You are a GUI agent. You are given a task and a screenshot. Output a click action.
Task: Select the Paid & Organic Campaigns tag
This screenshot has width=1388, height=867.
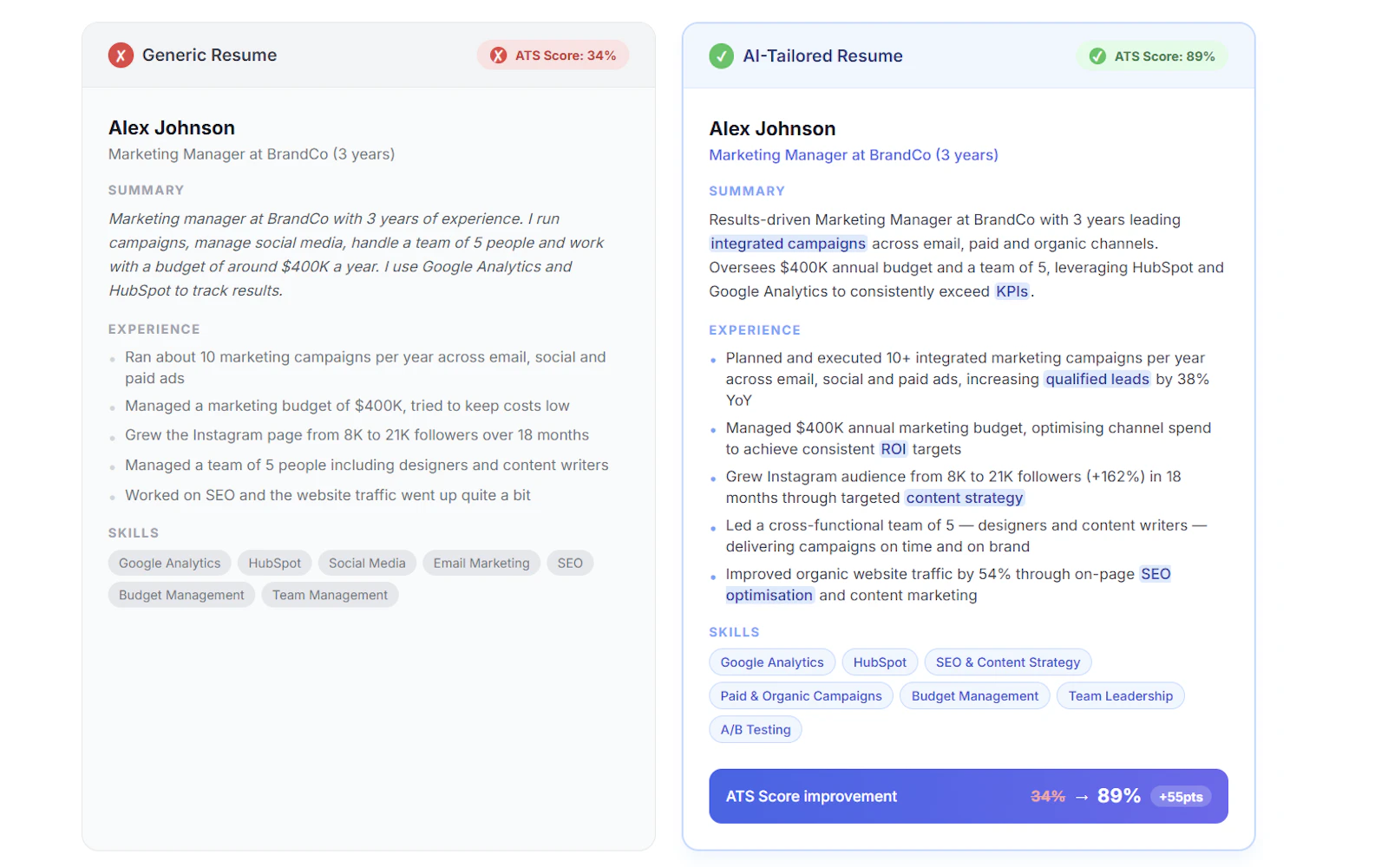click(x=801, y=696)
